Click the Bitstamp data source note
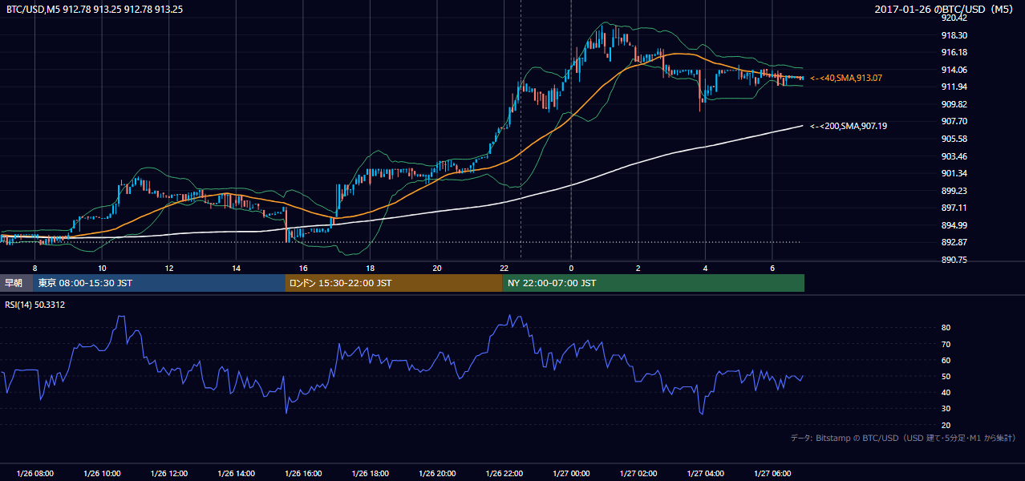The width and height of the screenshot is (1025, 481). pyautogui.click(x=903, y=438)
